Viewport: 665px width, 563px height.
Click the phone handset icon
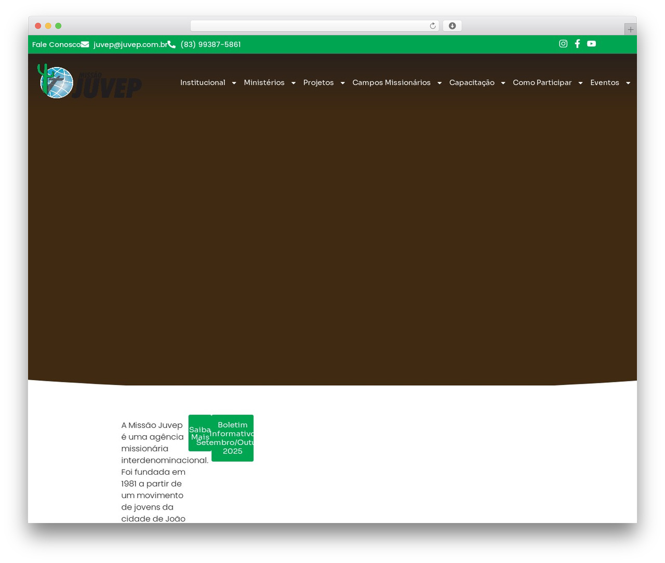[x=171, y=44]
